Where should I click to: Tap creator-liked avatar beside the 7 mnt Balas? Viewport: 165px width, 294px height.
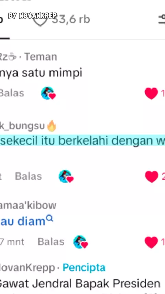tap(80, 242)
